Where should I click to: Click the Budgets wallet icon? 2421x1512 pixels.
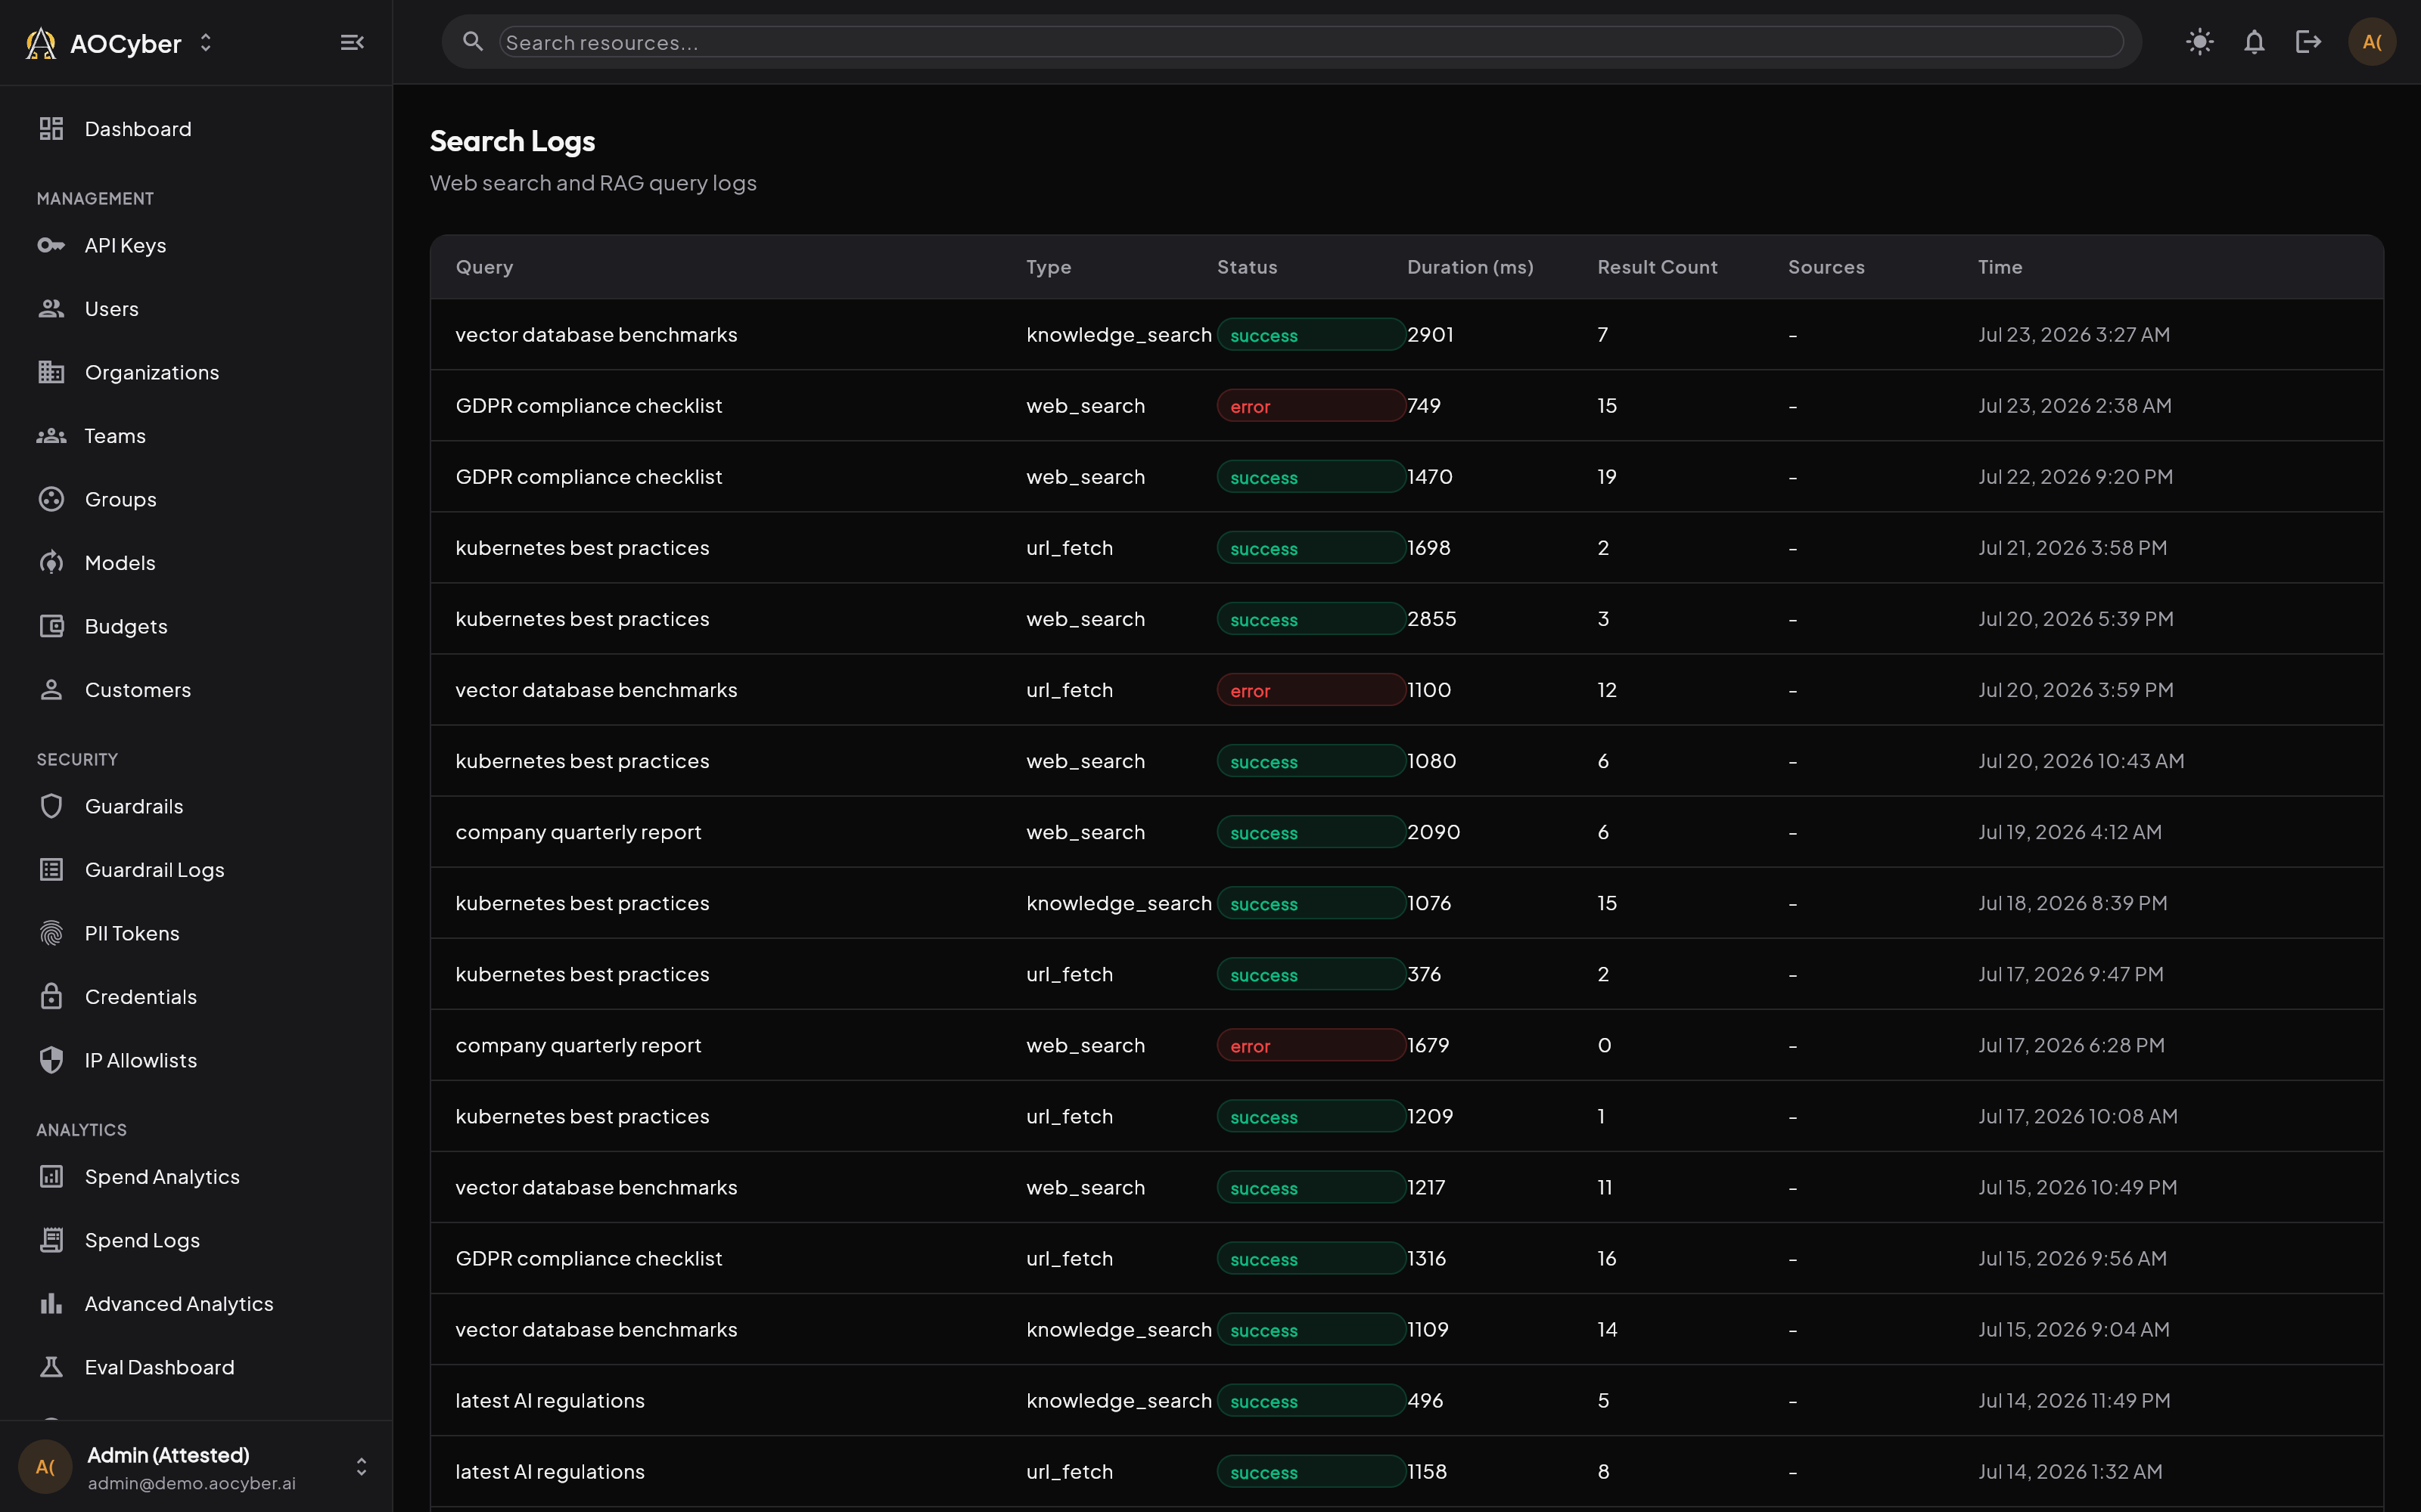point(51,626)
